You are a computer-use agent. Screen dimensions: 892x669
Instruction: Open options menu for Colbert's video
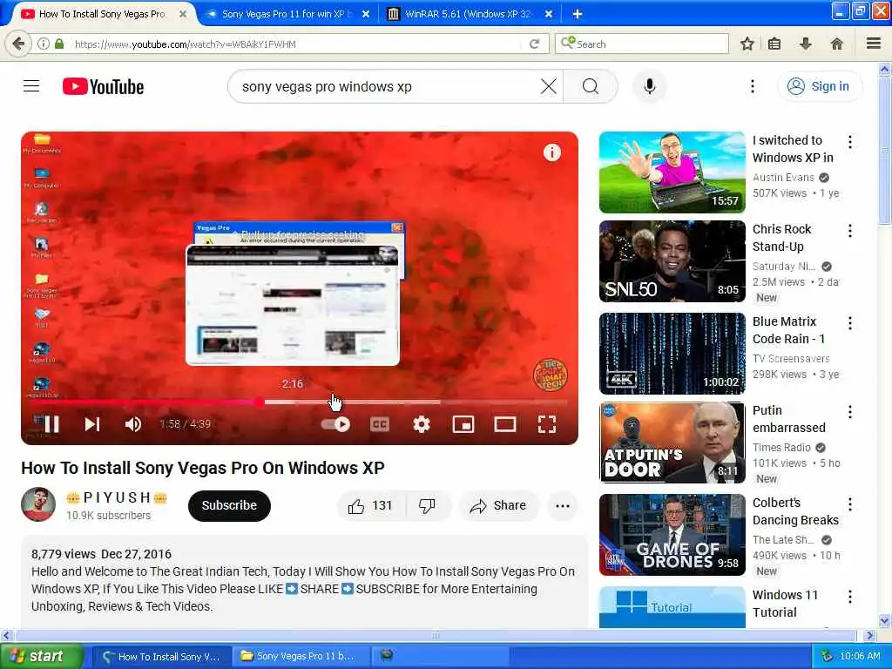(850, 504)
